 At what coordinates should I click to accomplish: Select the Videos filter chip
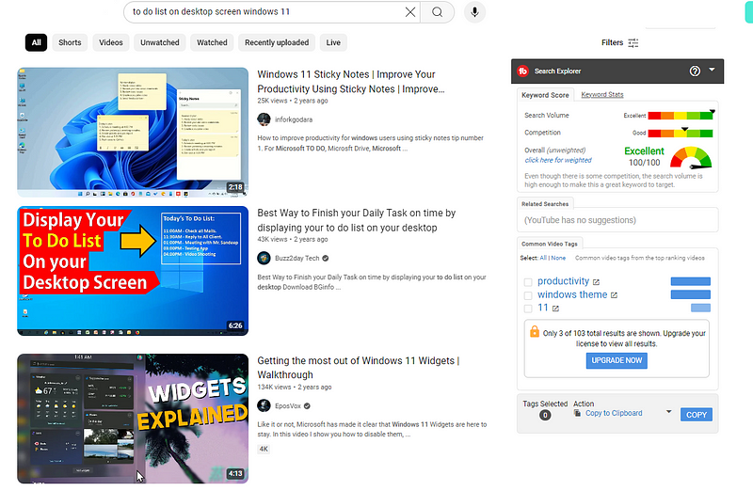pyautogui.click(x=111, y=42)
